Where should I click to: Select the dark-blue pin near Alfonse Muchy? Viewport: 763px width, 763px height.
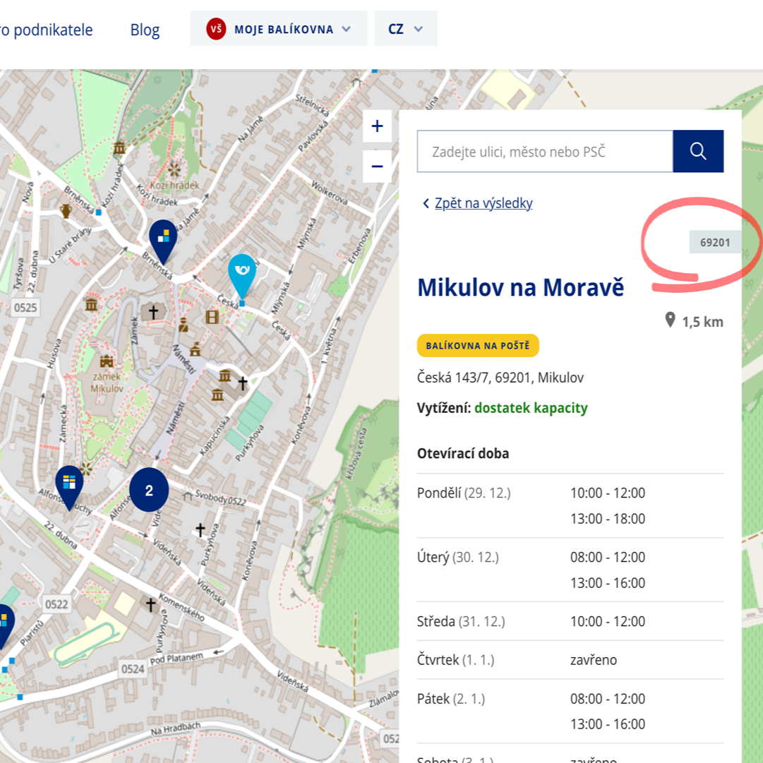[x=69, y=488]
